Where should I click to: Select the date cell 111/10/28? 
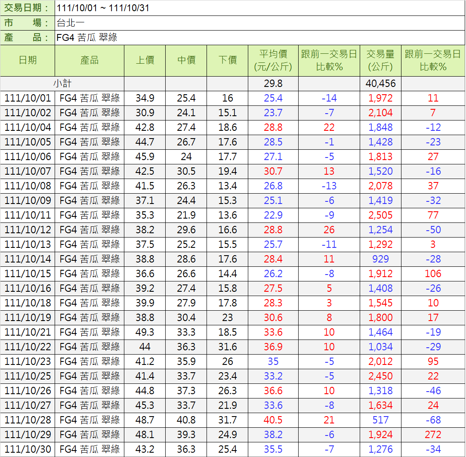(28, 420)
